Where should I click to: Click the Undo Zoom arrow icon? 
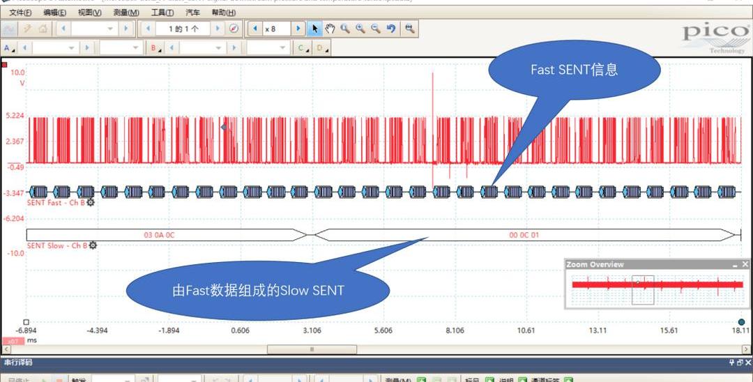[x=391, y=29]
